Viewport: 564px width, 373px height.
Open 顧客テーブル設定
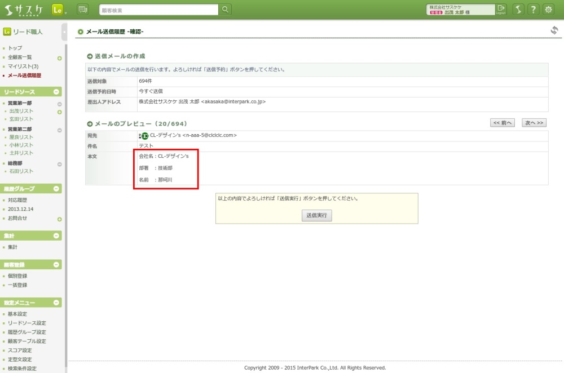(x=27, y=341)
